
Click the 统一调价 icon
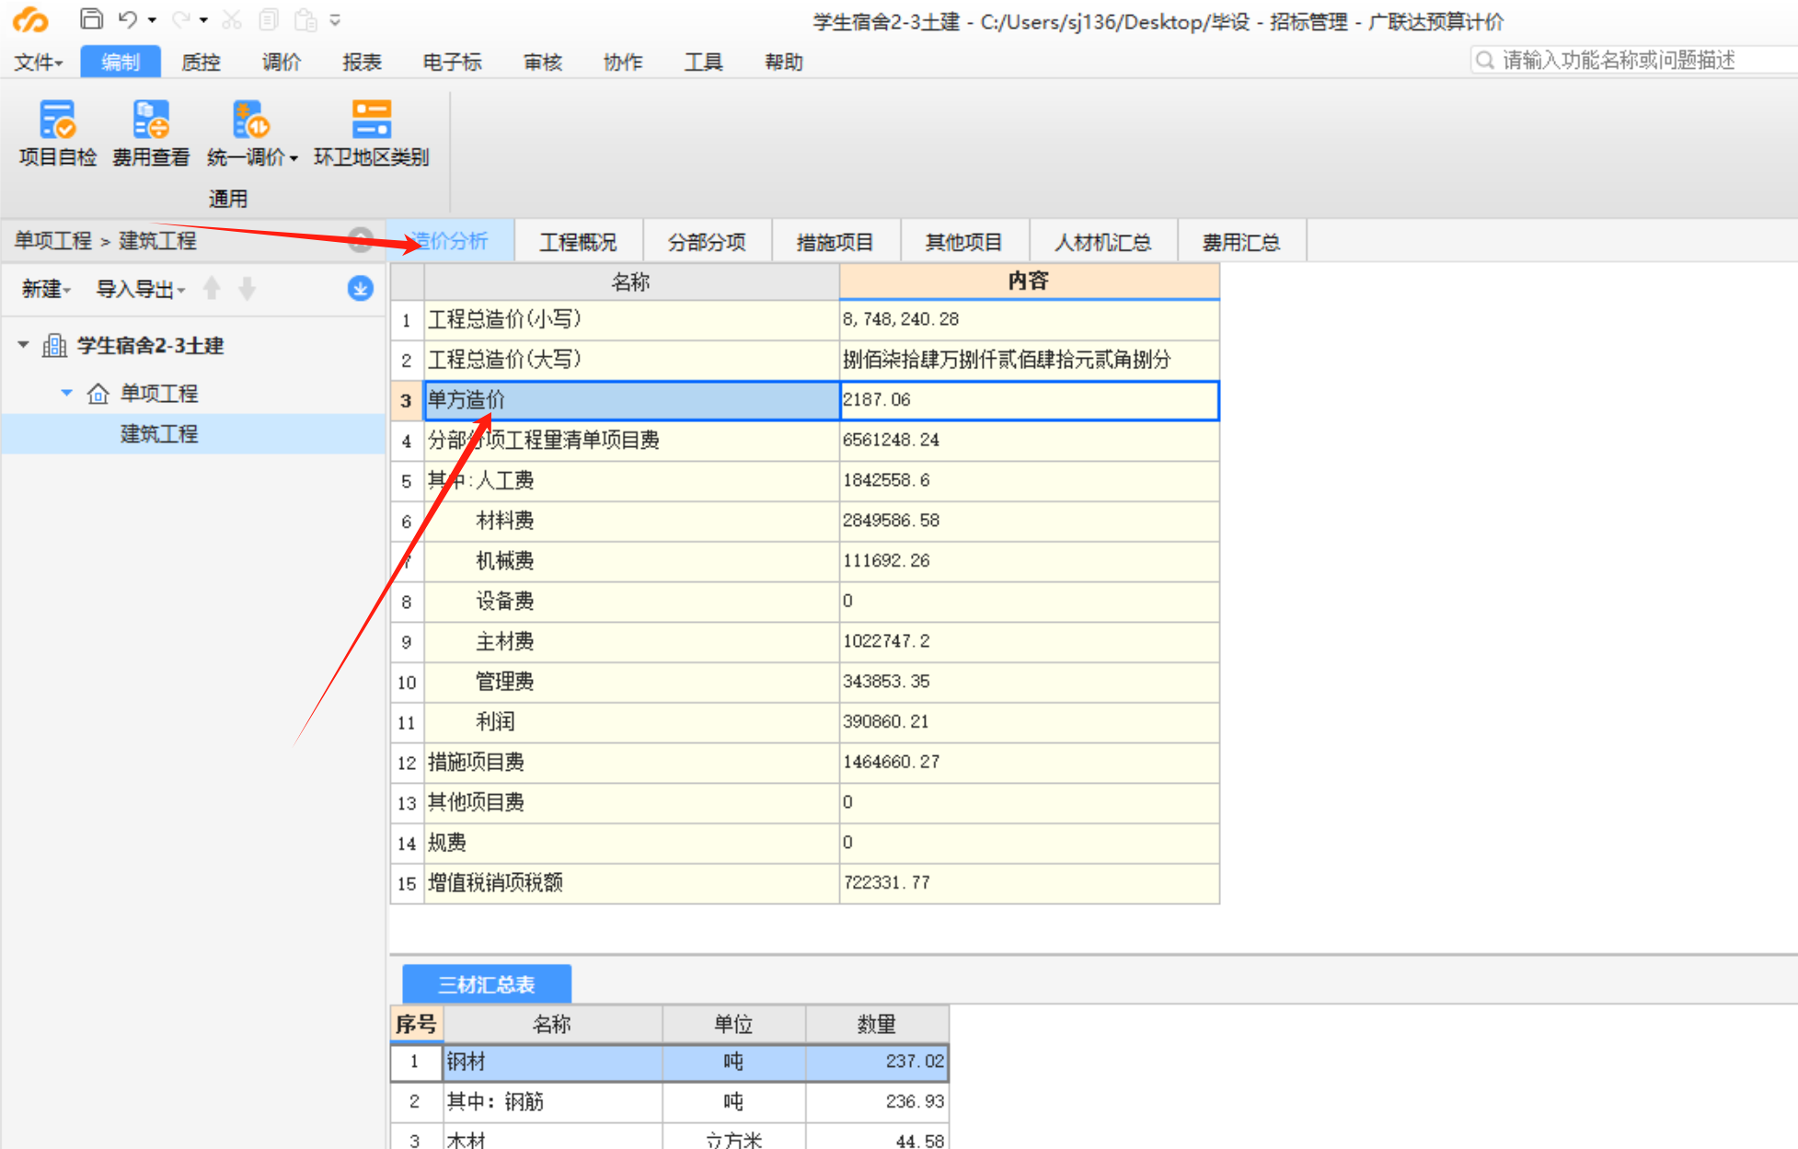pyautogui.click(x=249, y=120)
